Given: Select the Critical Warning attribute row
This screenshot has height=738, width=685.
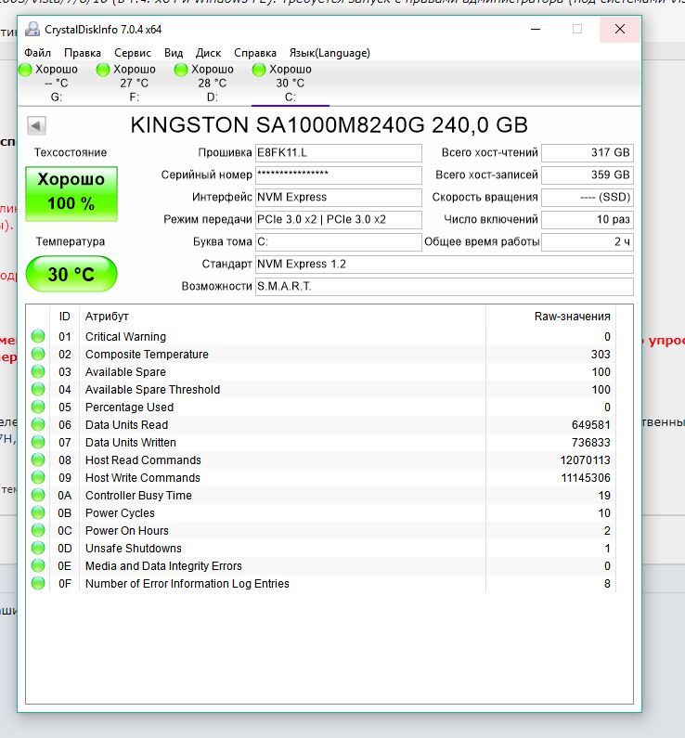Looking at the screenshot, I should pyautogui.click(x=321, y=337).
